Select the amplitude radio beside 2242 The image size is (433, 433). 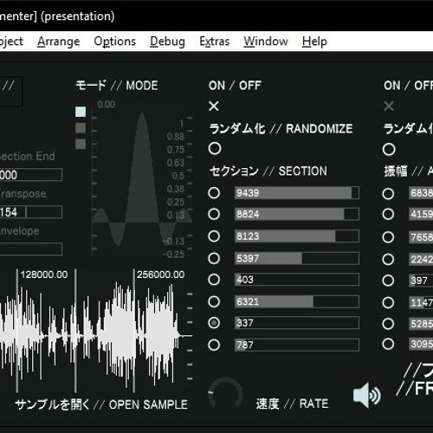(388, 259)
